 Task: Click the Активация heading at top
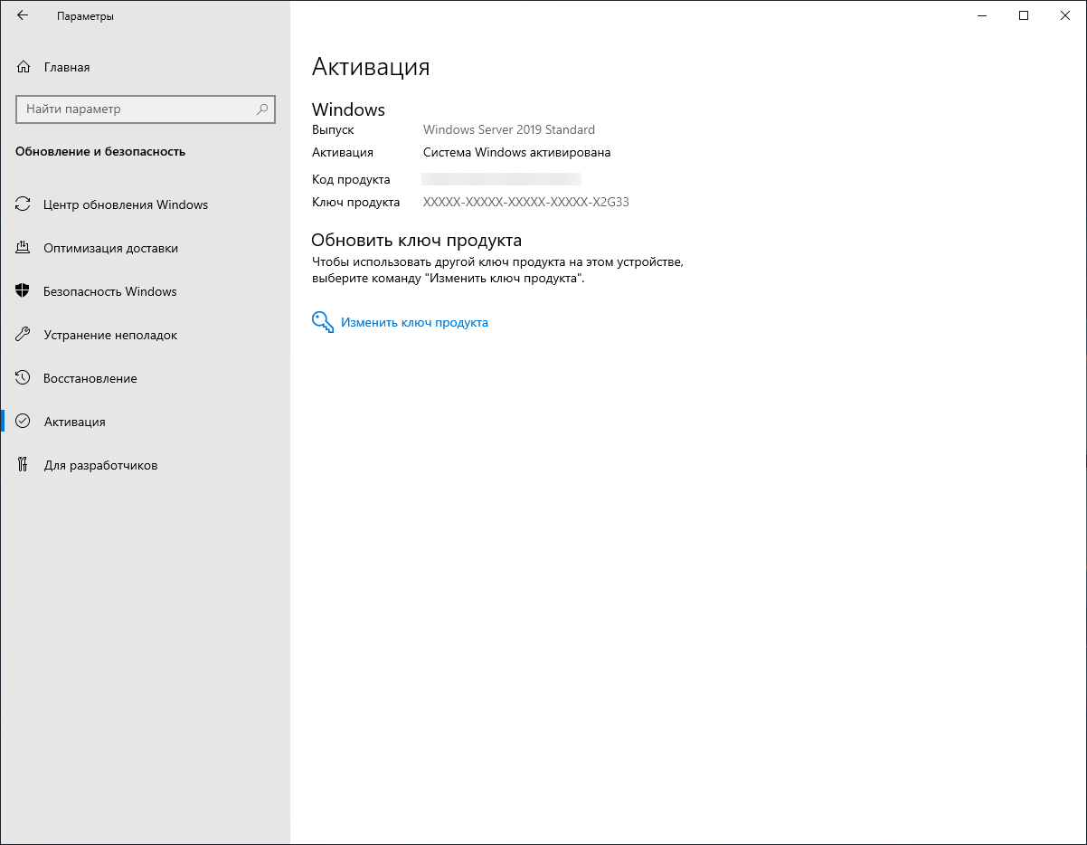[x=371, y=67]
